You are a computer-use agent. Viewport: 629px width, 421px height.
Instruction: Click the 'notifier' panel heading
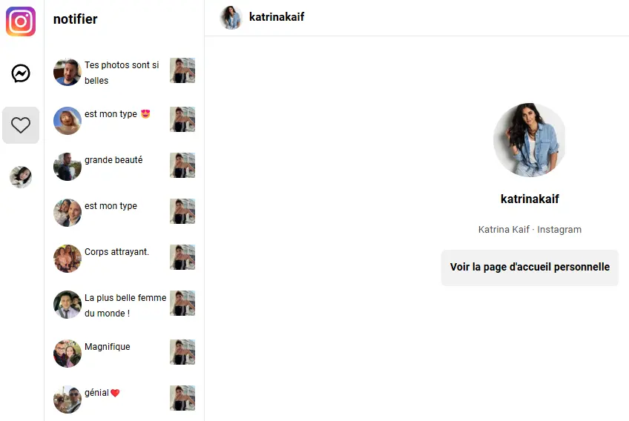click(76, 19)
